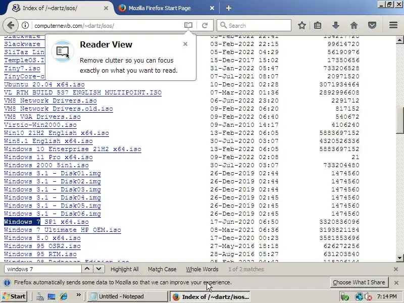The height and width of the screenshot is (303, 404).
Task: Find previous match with up arrow
Action: (x=87, y=269)
